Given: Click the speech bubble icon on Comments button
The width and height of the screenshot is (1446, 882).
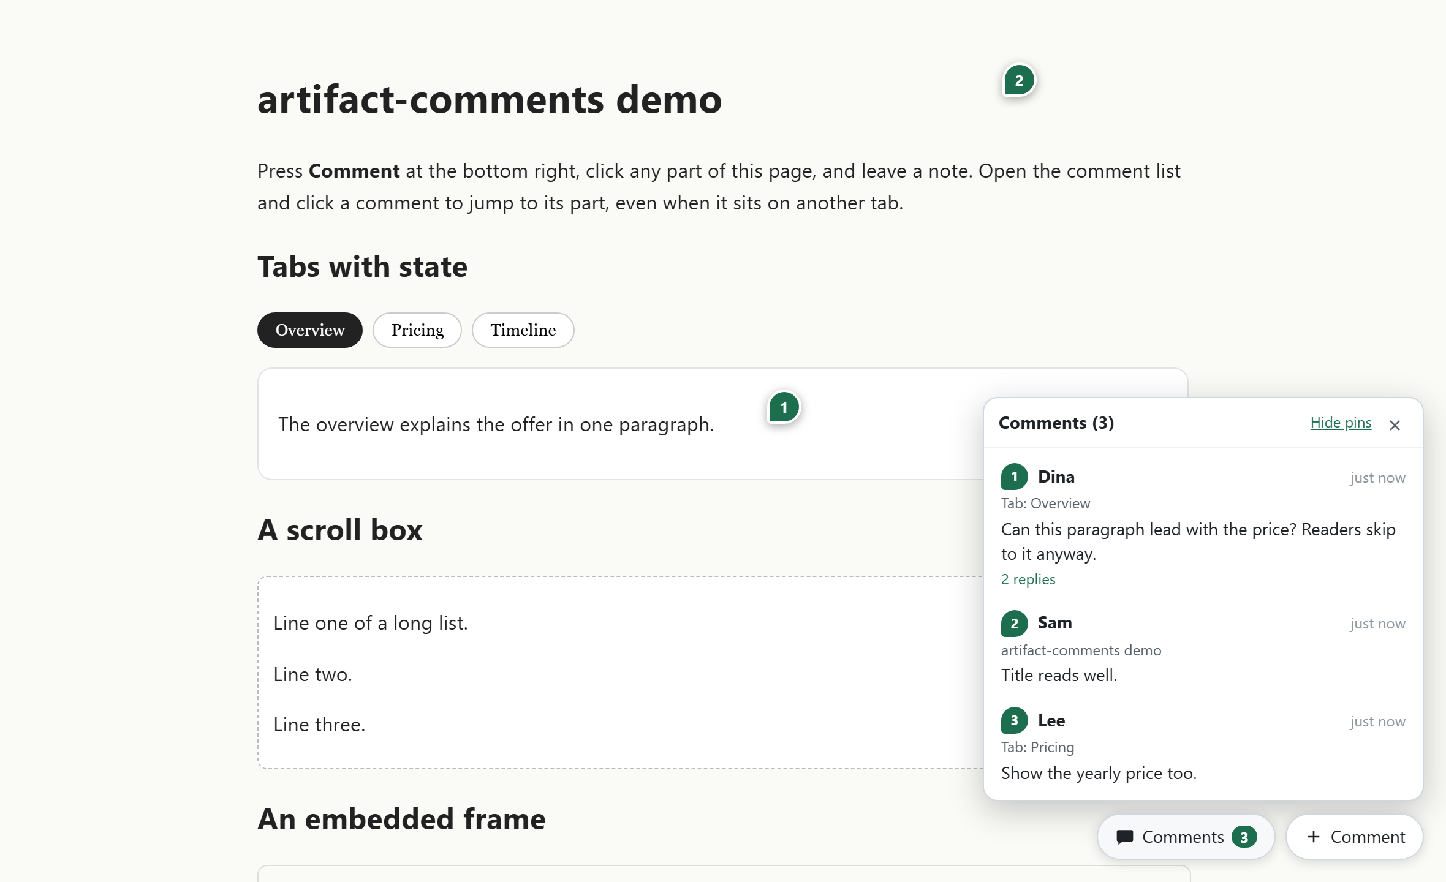Looking at the screenshot, I should 1125,837.
